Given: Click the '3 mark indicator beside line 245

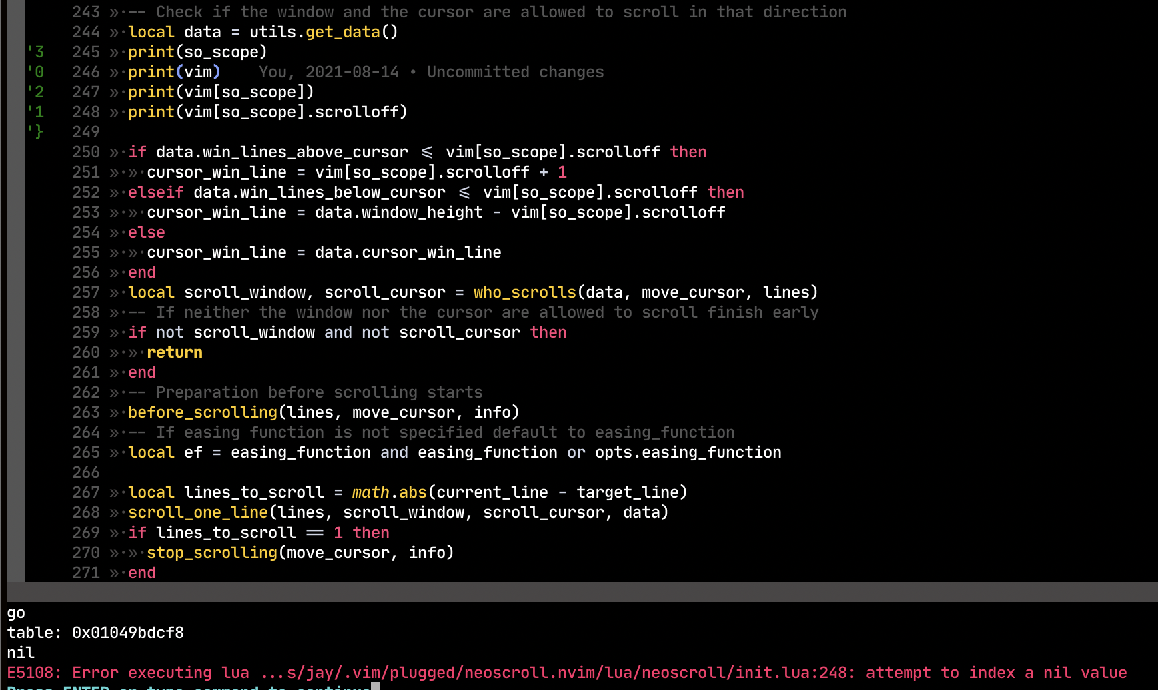Looking at the screenshot, I should [36, 51].
